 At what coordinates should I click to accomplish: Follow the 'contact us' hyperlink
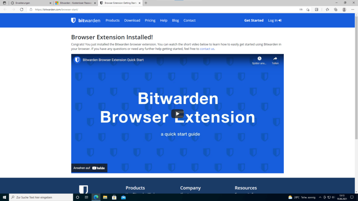tap(207, 49)
